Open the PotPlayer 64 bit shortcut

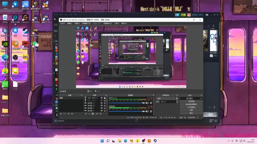pyautogui.click(x=15, y=73)
